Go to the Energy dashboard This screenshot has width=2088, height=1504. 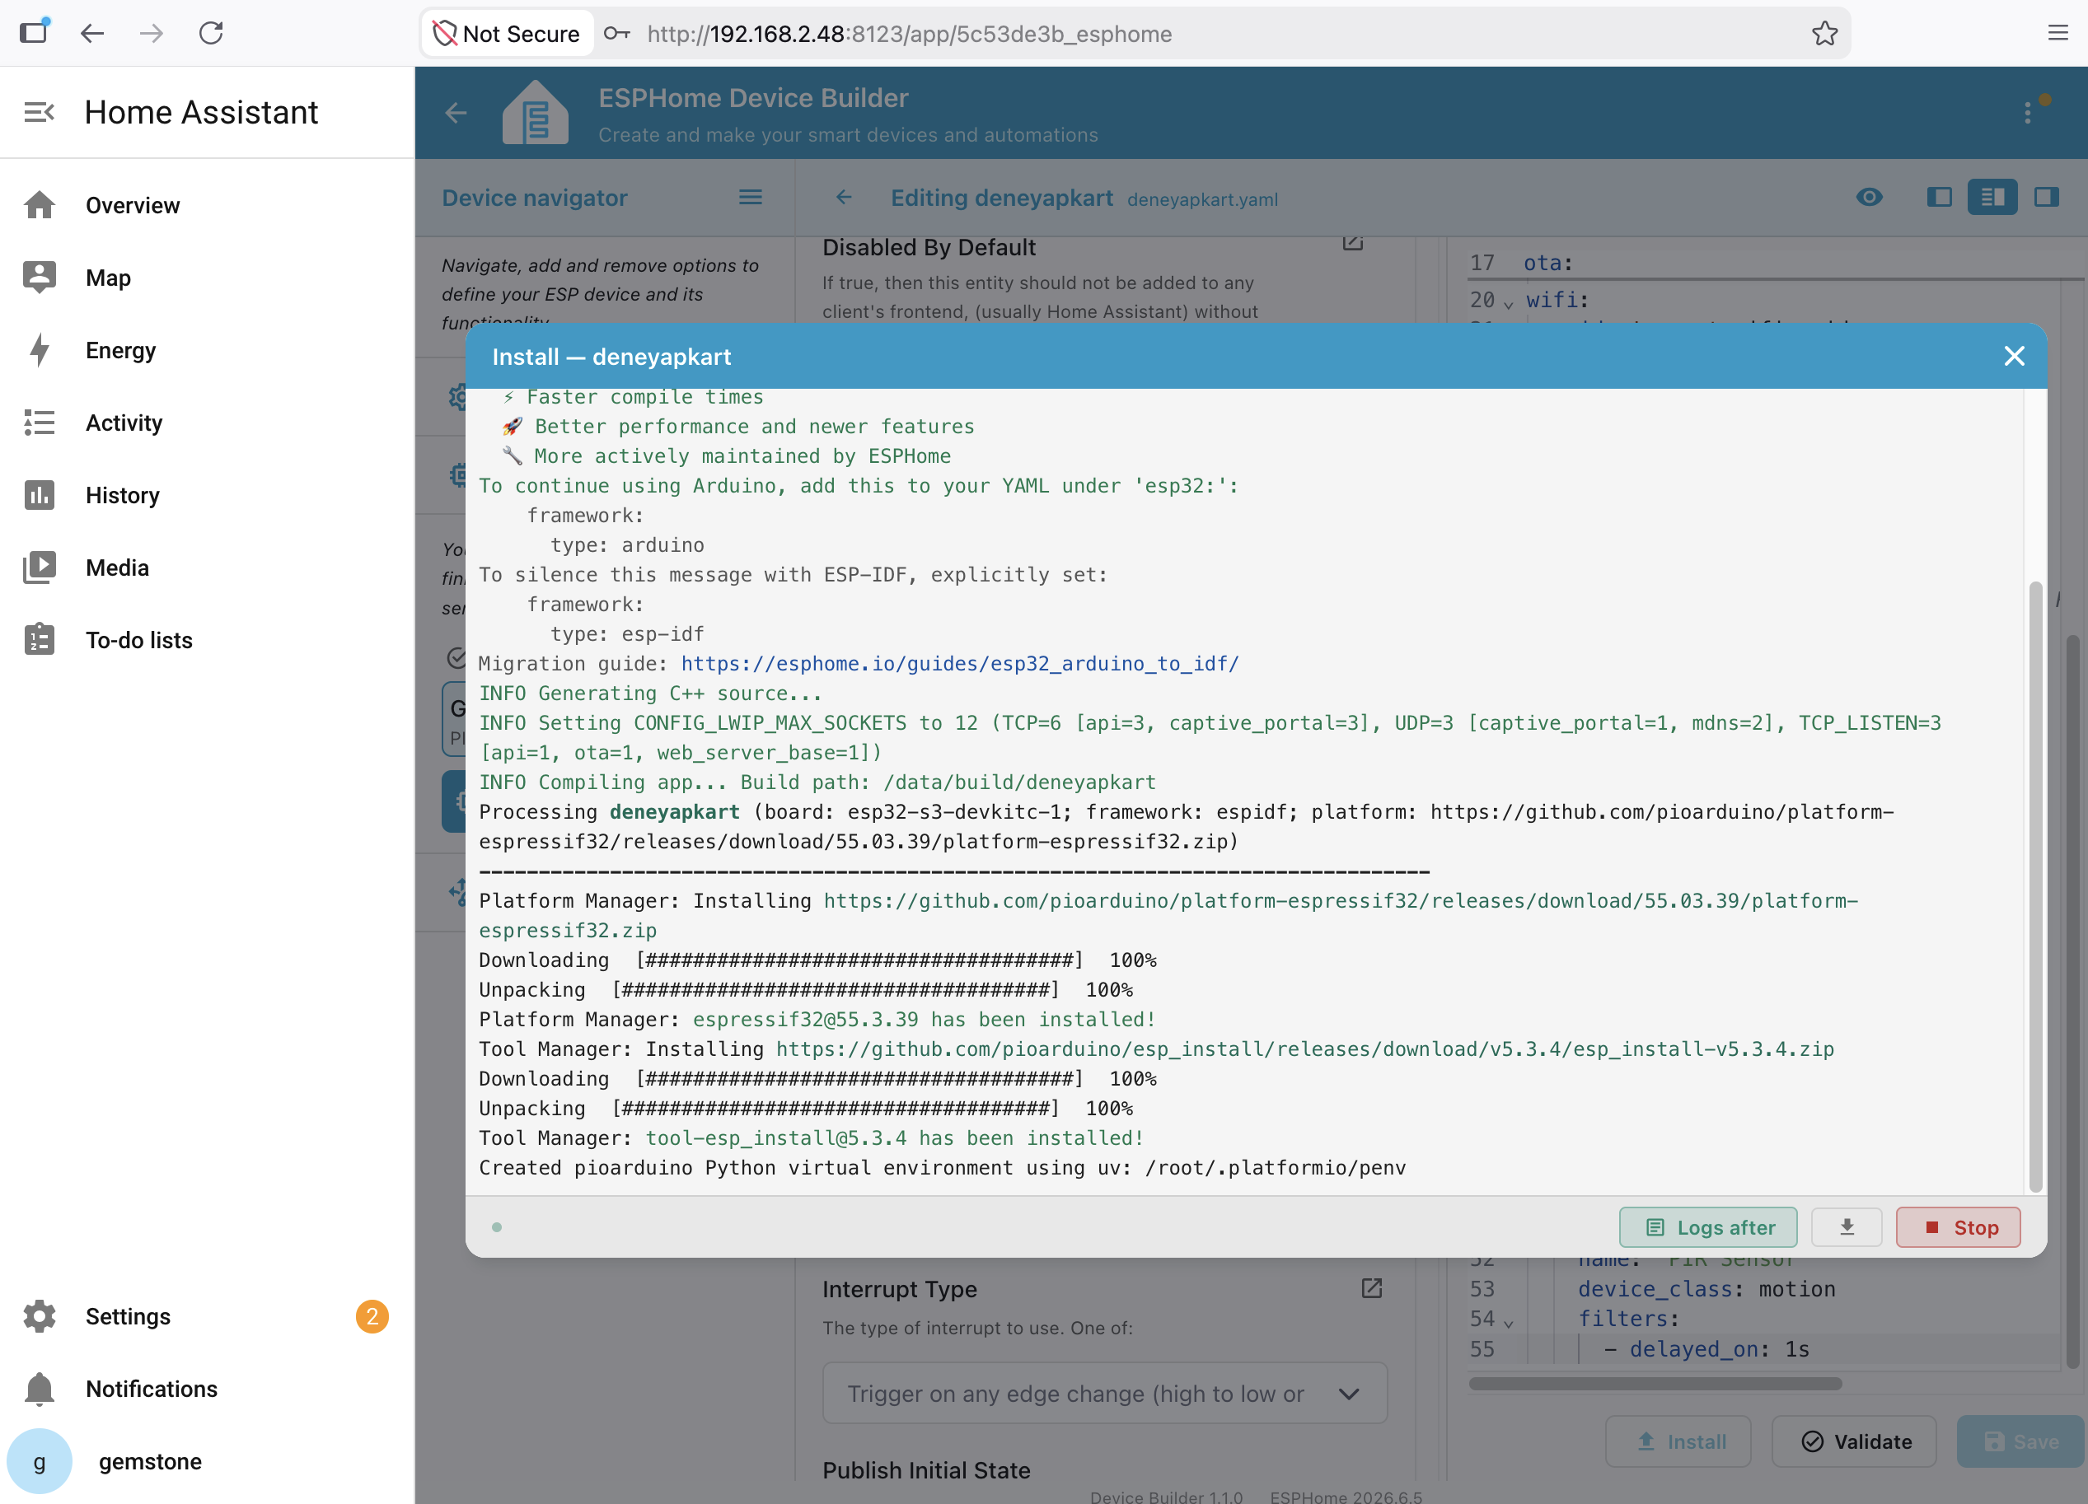click(207, 351)
